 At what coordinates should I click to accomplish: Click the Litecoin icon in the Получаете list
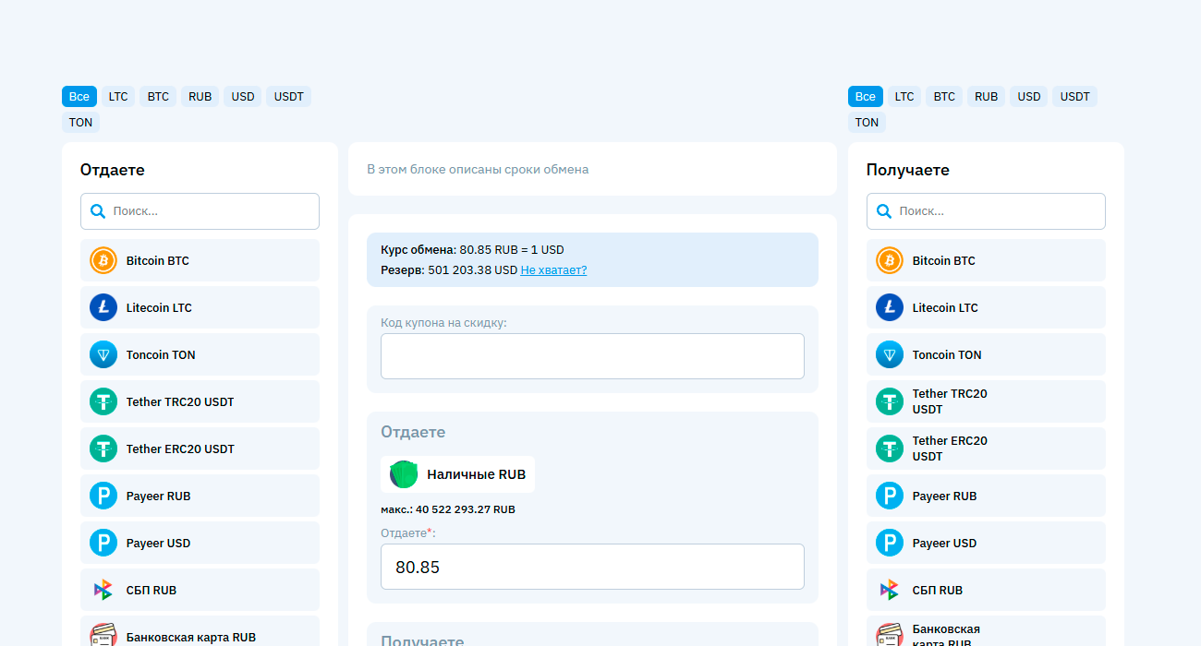click(x=890, y=308)
